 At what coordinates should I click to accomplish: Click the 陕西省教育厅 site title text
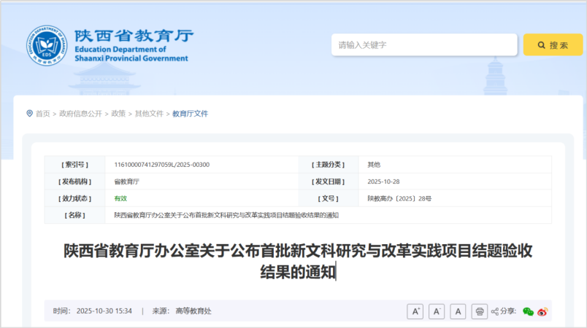[x=134, y=36]
